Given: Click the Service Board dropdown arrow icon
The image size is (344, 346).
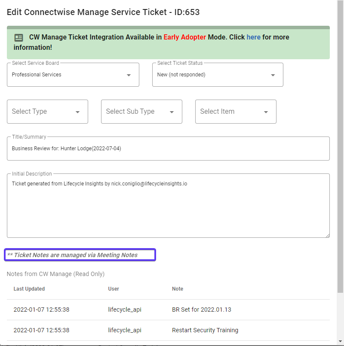Looking at the screenshot, I should coord(129,75).
